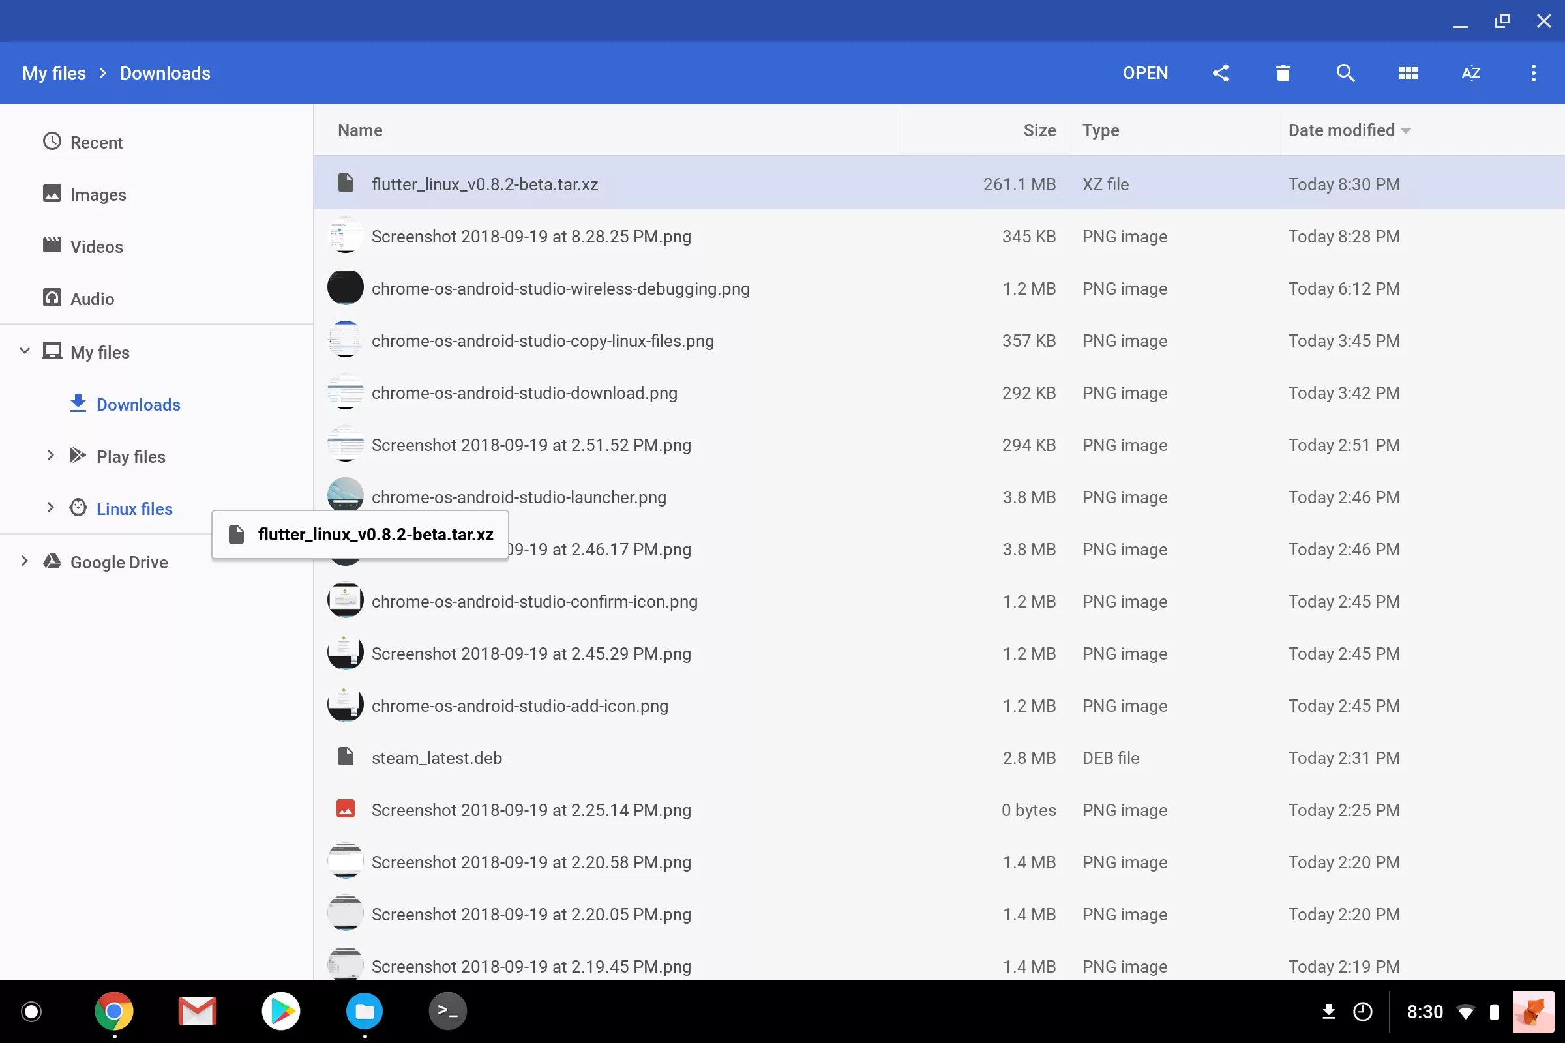Click the delete icon in toolbar
Image resolution: width=1565 pixels, height=1043 pixels.
click(x=1282, y=73)
